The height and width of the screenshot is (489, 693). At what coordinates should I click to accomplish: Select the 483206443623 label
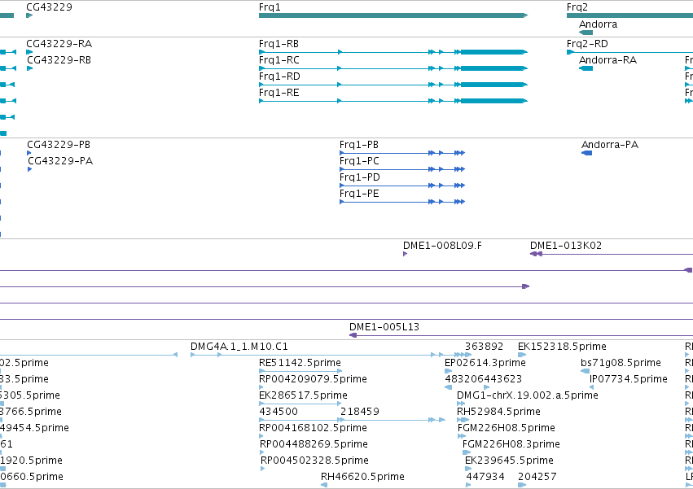click(x=484, y=379)
